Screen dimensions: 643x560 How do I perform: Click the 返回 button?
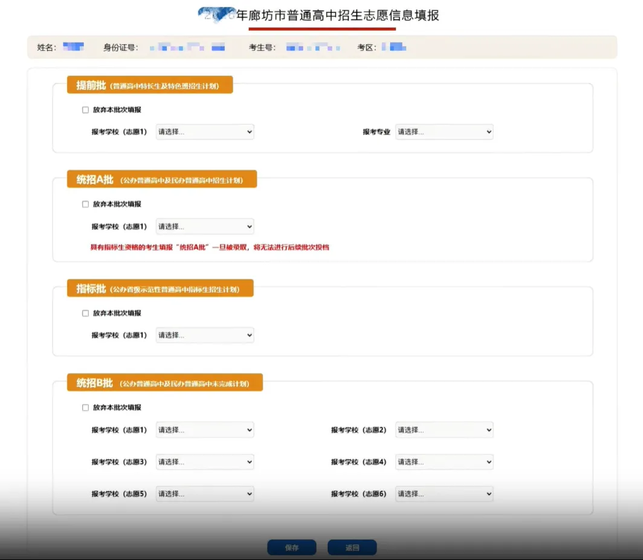click(352, 548)
